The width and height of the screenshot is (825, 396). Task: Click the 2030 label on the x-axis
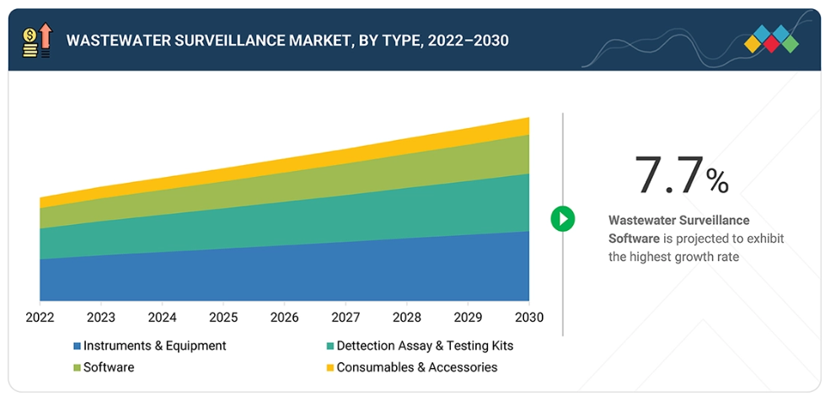click(x=528, y=318)
